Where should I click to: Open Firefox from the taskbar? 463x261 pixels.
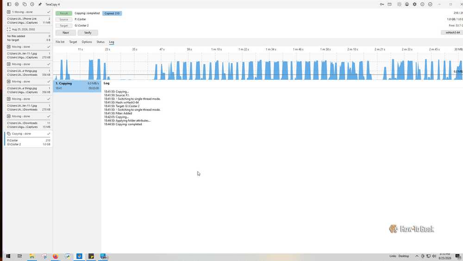pyautogui.click(x=56, y=256)
